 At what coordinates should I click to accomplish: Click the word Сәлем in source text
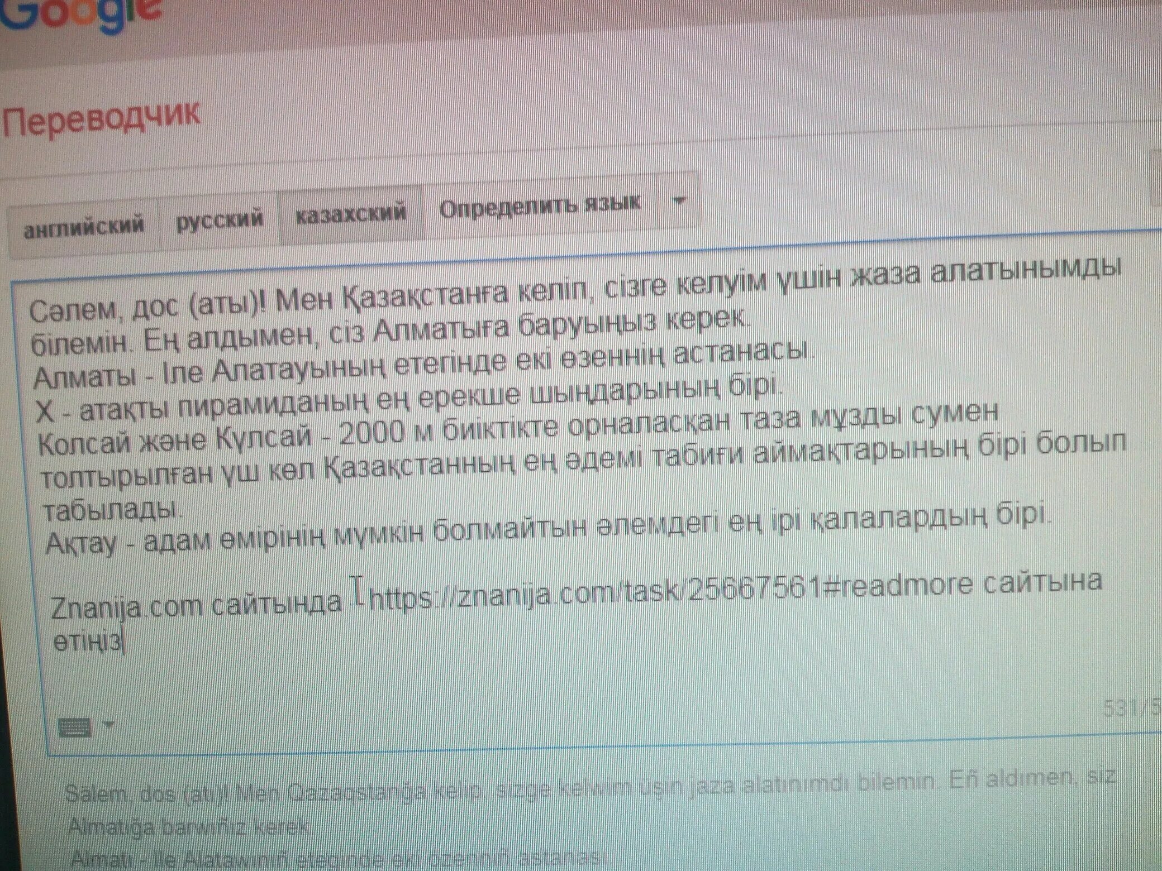tap(72, 311)
